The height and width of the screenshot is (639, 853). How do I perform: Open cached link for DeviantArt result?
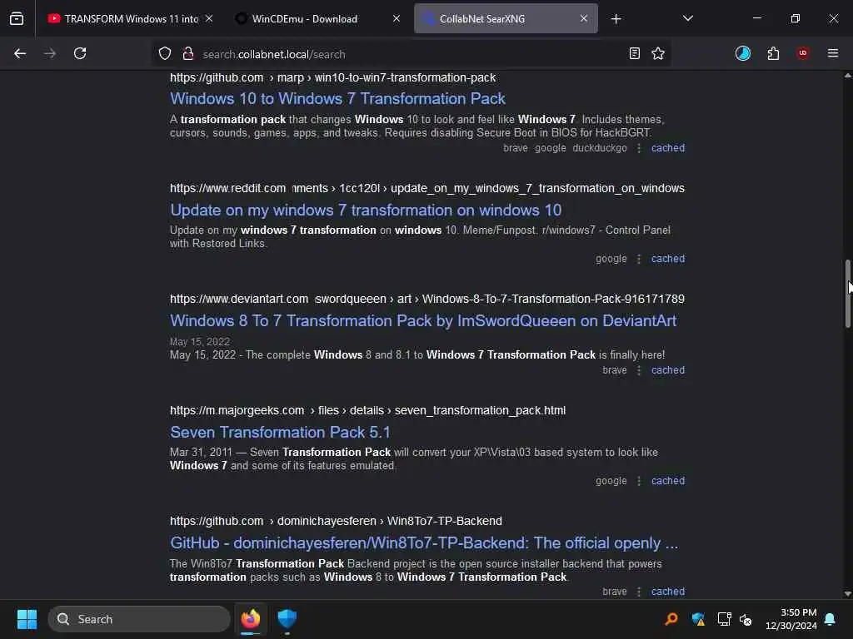tap(668, 370)
